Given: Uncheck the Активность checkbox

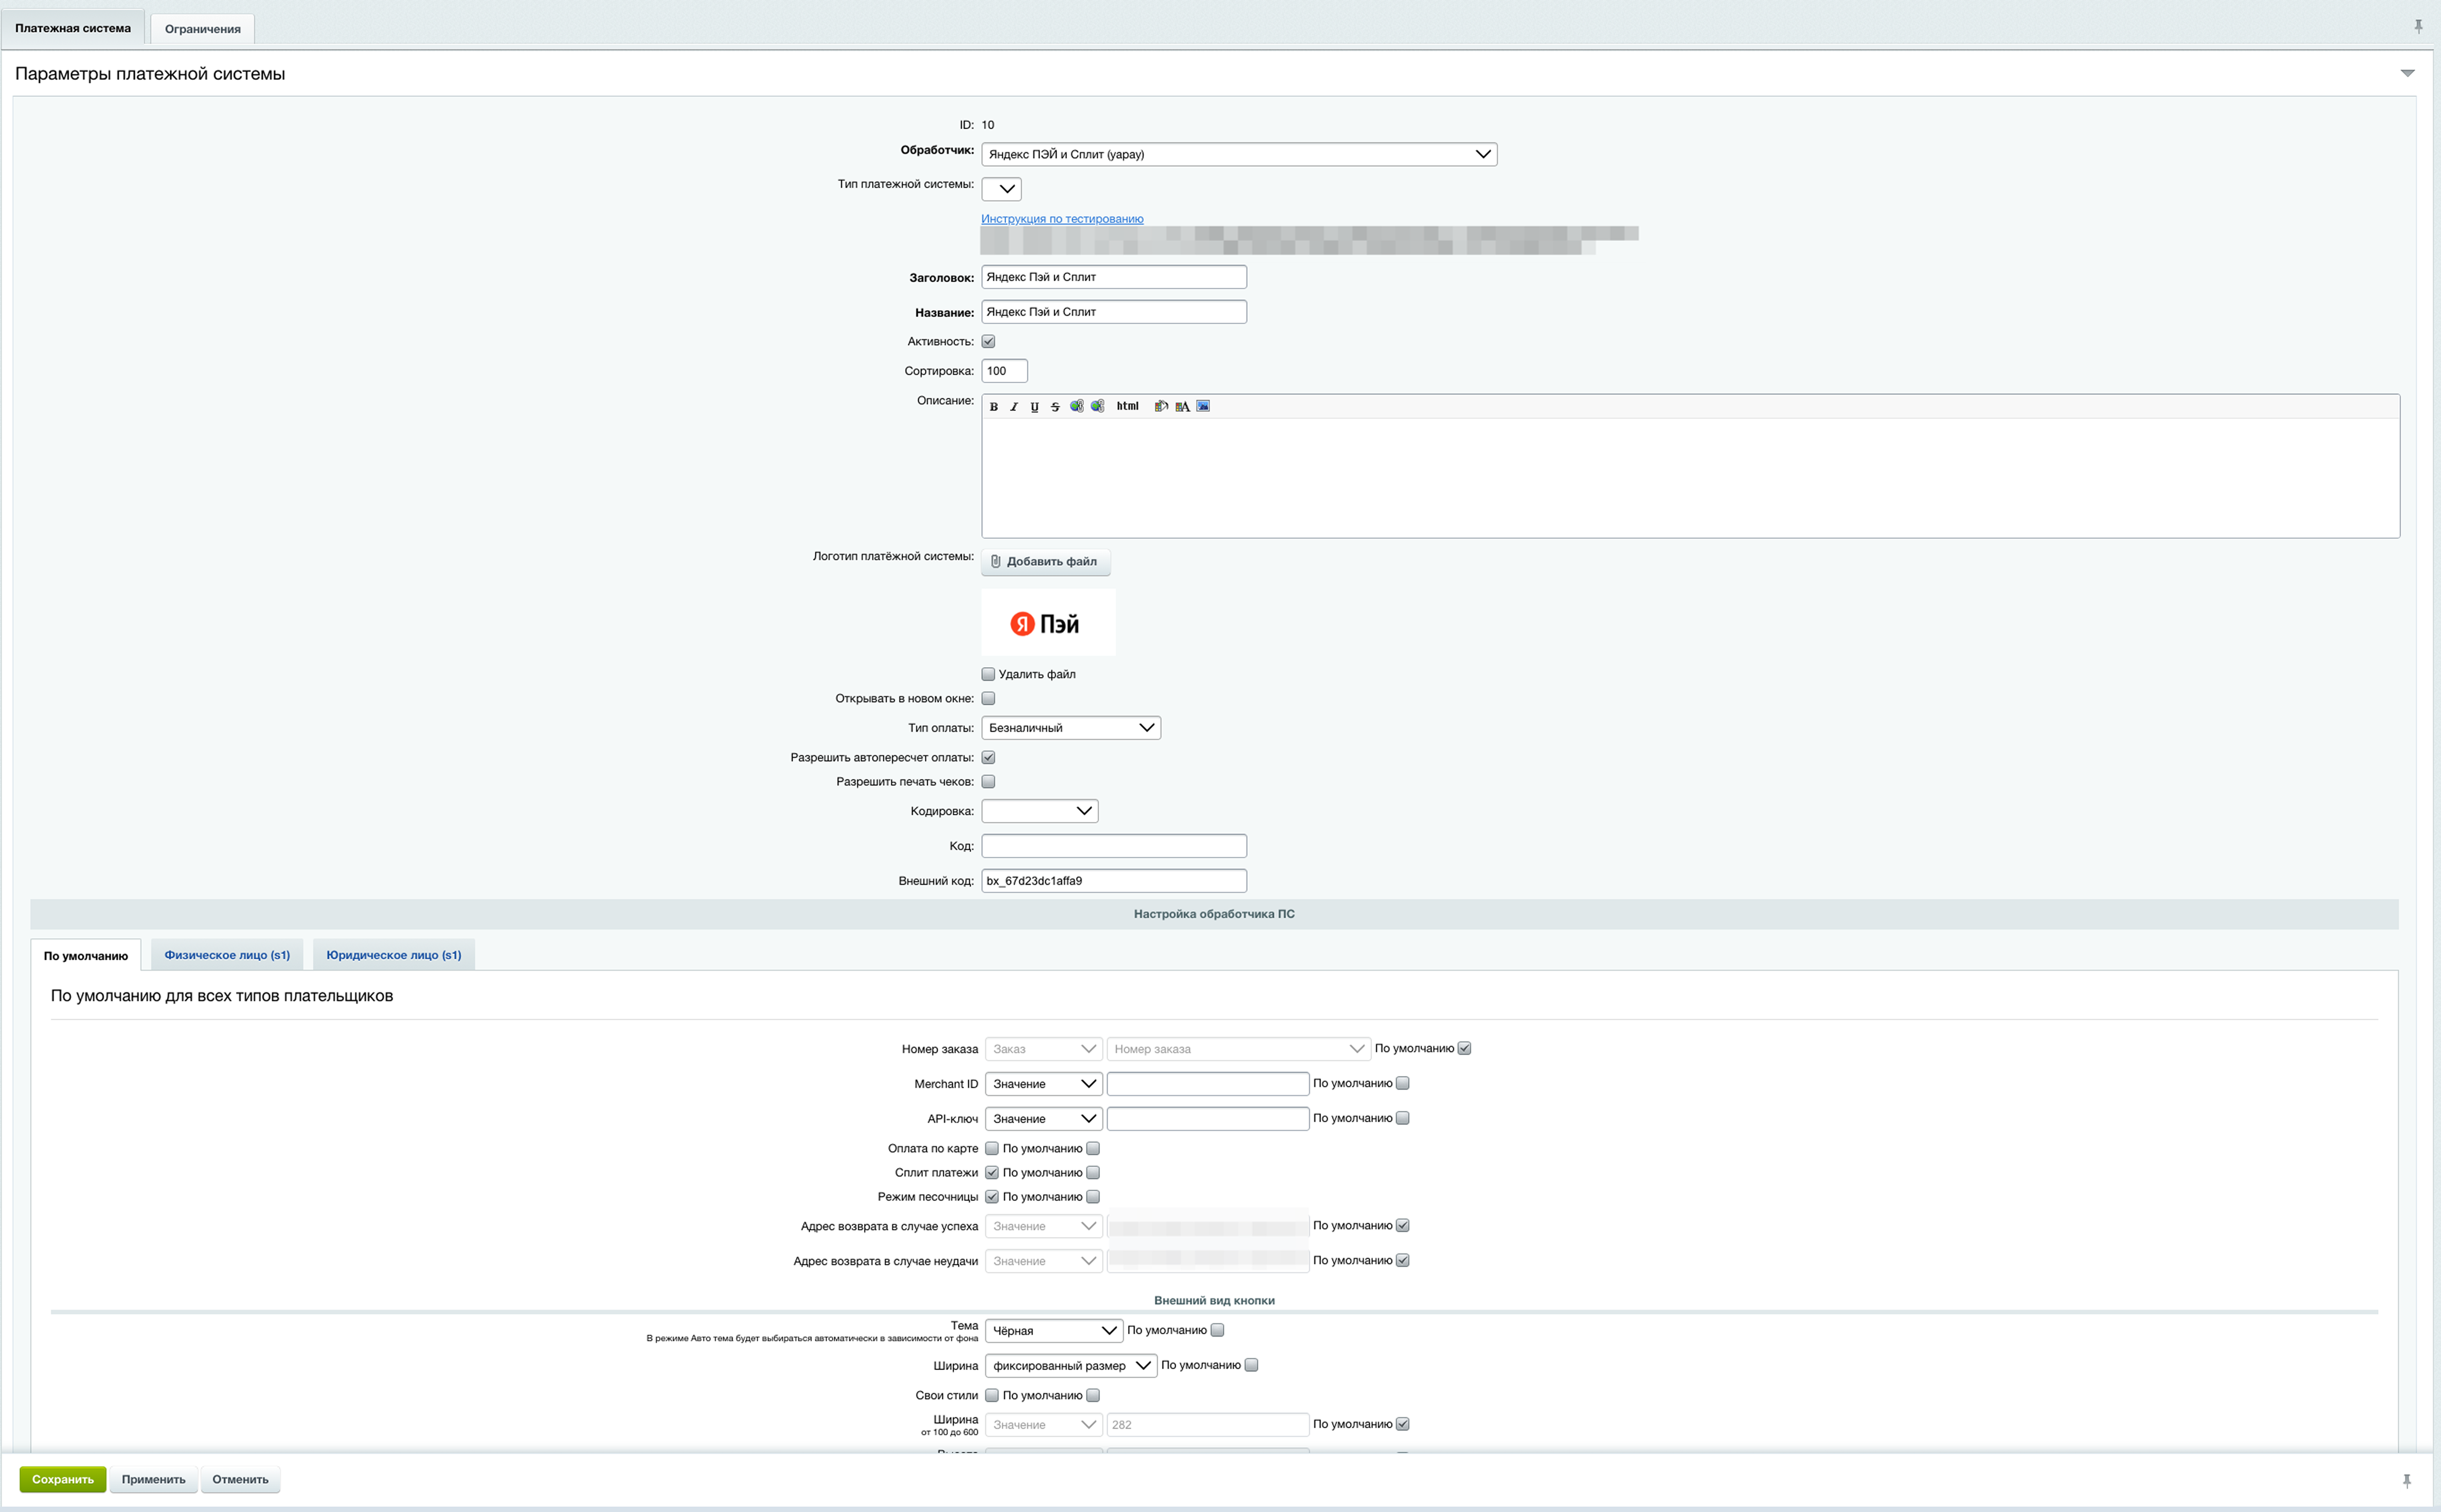Looking at the screenshot, I should pyautogui.click(x=988, y=341).
